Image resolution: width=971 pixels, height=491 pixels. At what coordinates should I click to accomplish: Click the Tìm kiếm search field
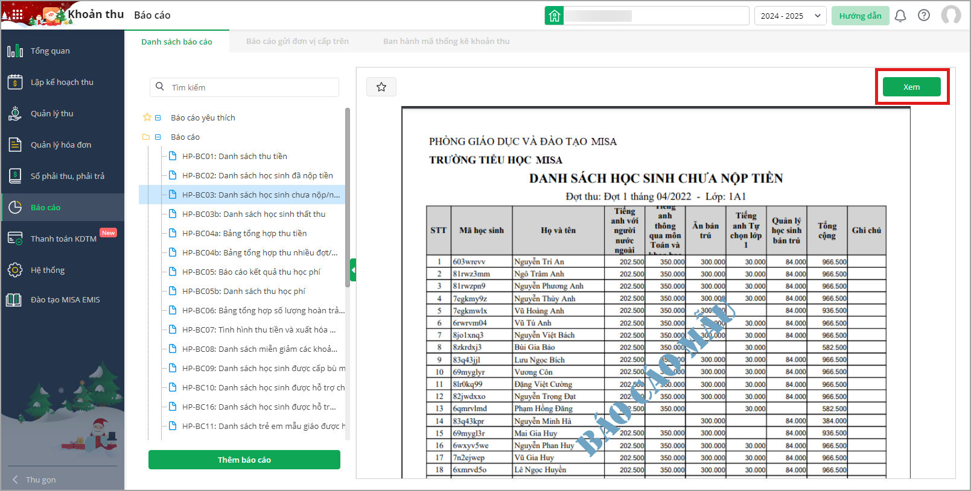(x=244, y=87)
